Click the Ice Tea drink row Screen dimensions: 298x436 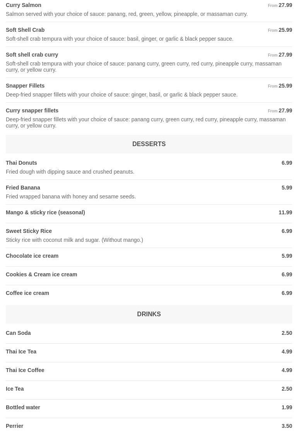[x=15, y=389]
